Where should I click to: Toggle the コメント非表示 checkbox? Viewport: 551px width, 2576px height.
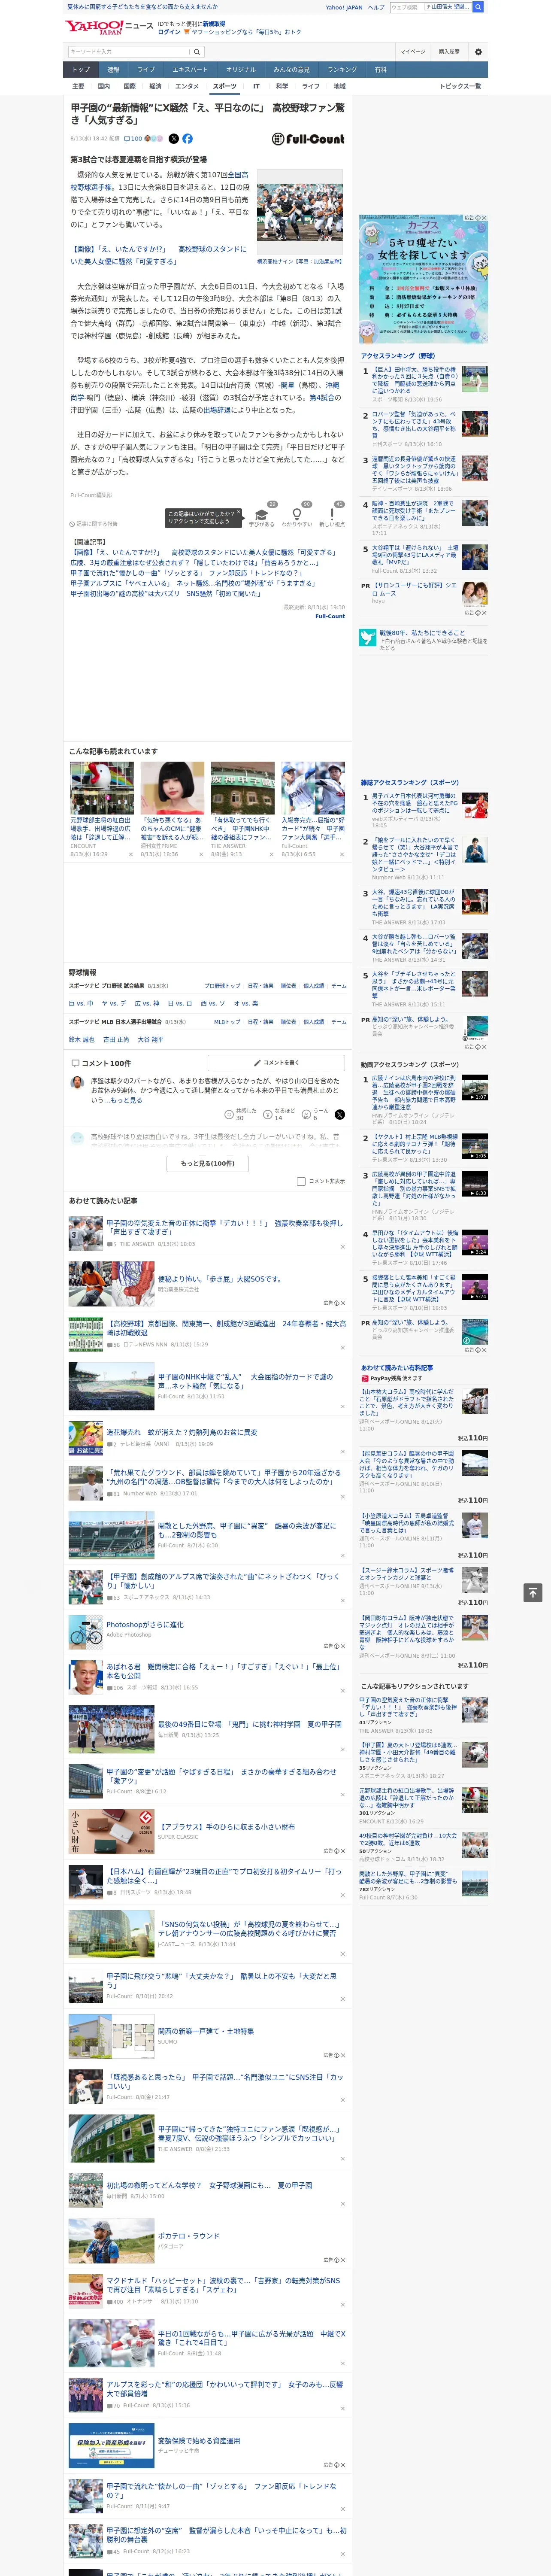pyautogui.click(x=301, y=1181)
